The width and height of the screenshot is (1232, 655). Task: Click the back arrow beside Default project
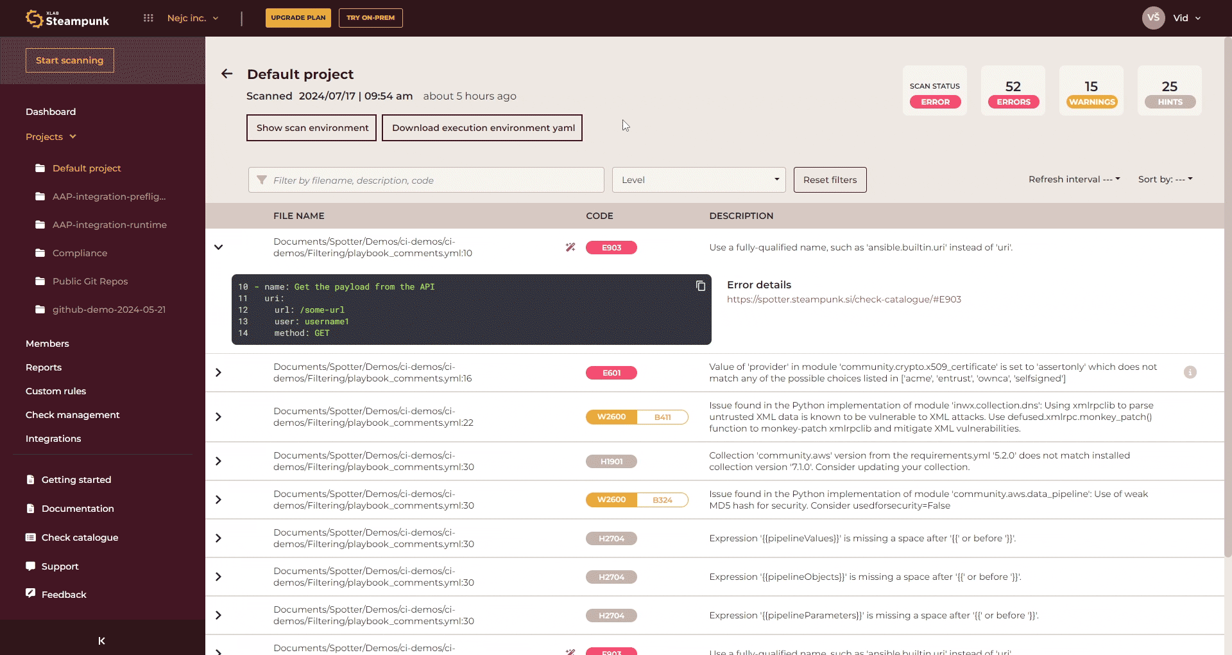227,74
